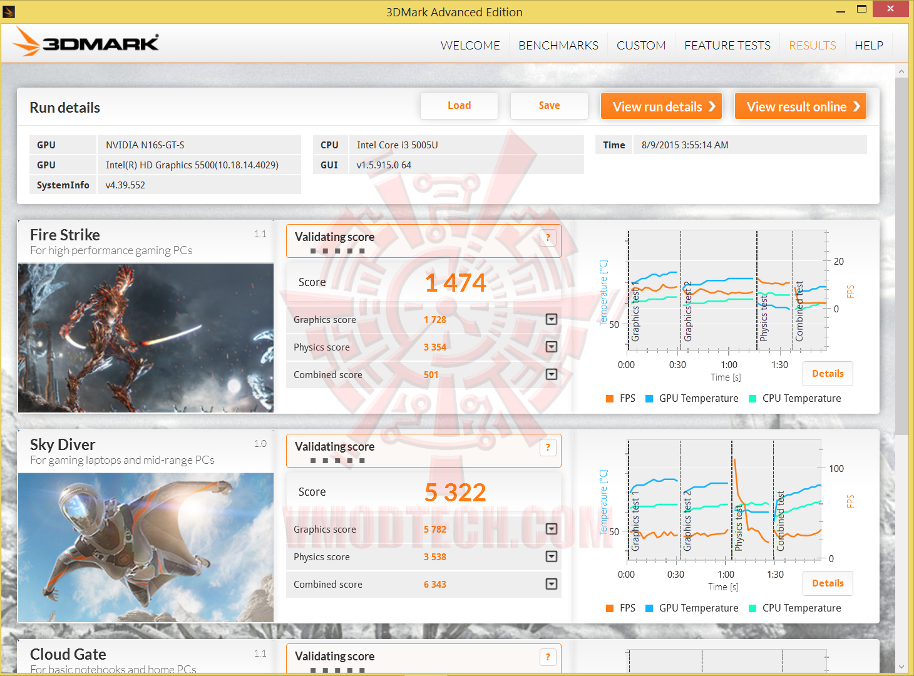Click the scrollbar down arrow

tap(901, 667)
